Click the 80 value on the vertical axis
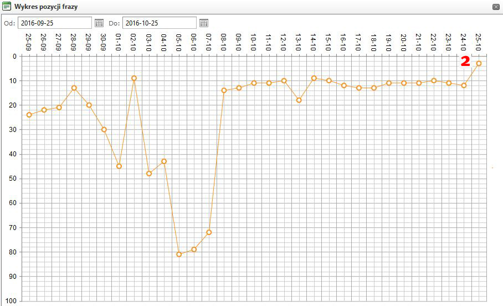Image resolution: width=503 pixels, height=306 pixels. pyautogui.click(x=13, y=252)
